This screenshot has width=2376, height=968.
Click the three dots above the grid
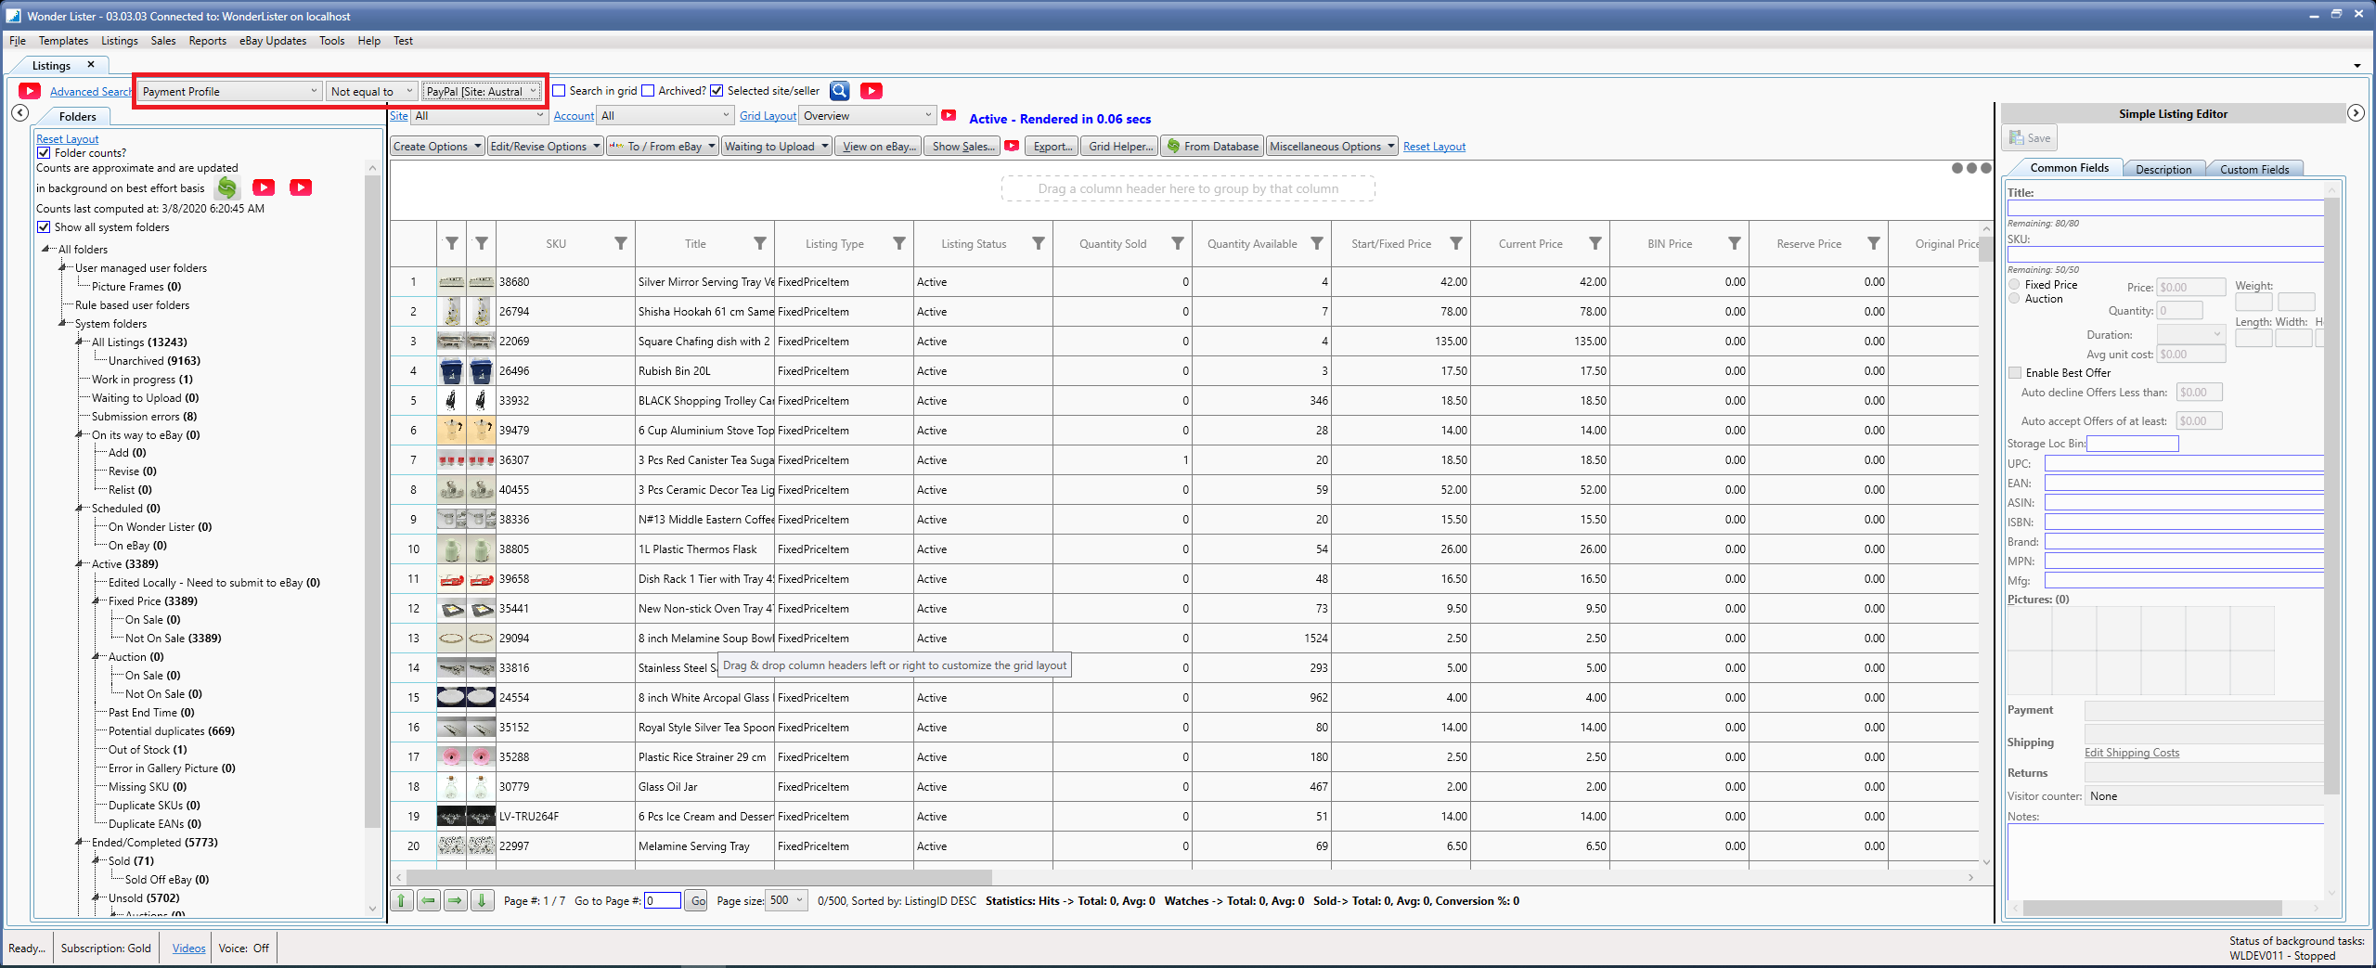[x=1971, y=168]
